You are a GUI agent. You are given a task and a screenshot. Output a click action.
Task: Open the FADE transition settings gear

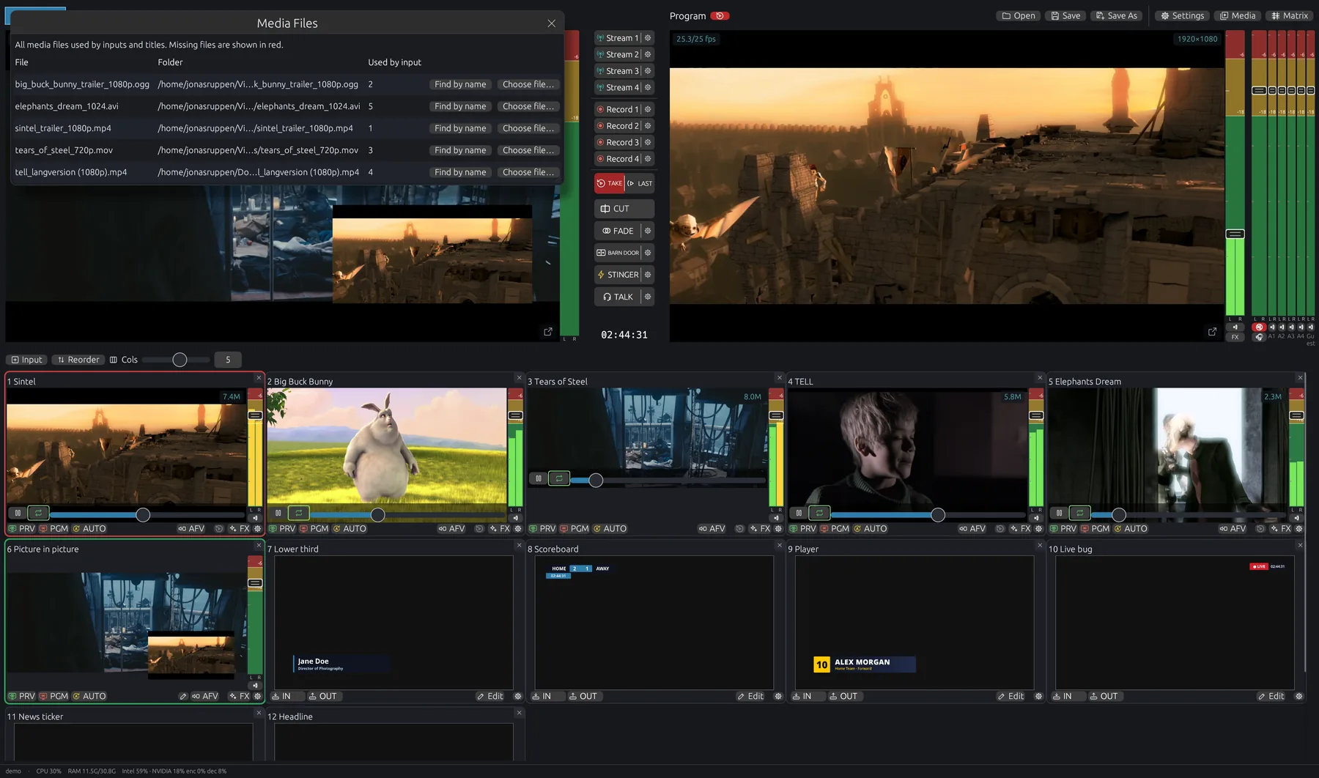[648, 231]
